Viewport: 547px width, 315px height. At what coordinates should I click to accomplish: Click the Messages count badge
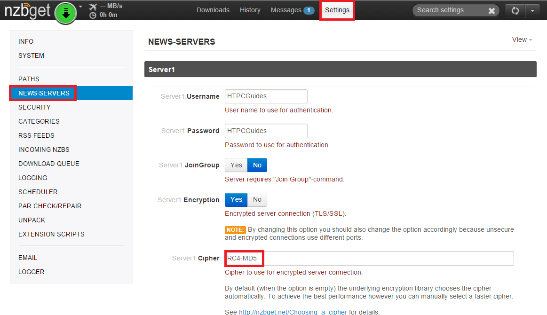point(309,10)
